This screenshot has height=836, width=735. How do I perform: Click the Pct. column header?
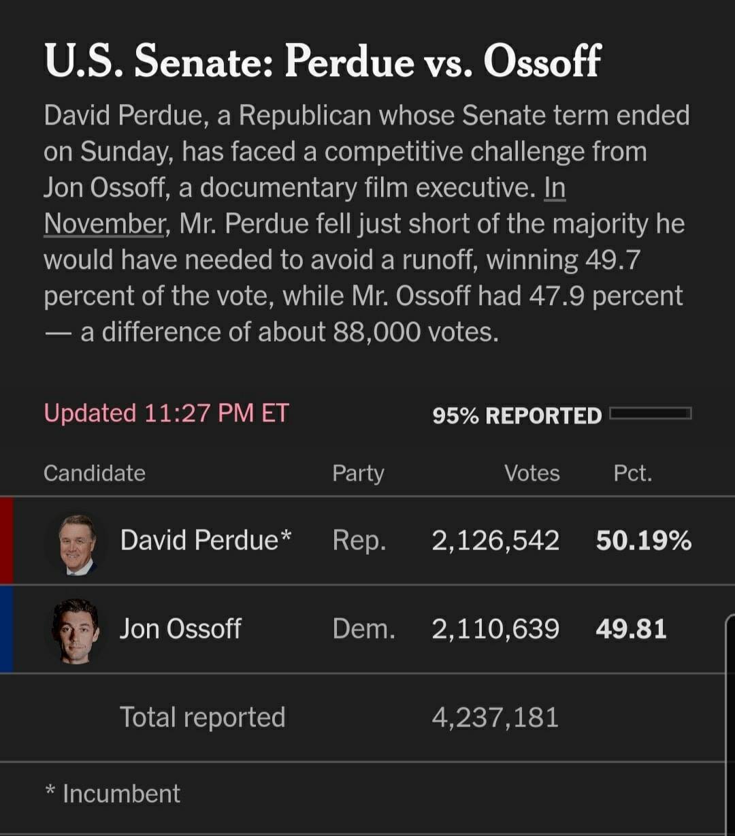tap(632, 473)
